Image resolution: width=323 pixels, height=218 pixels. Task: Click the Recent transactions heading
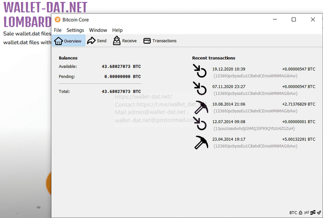[x=213, y=58]
